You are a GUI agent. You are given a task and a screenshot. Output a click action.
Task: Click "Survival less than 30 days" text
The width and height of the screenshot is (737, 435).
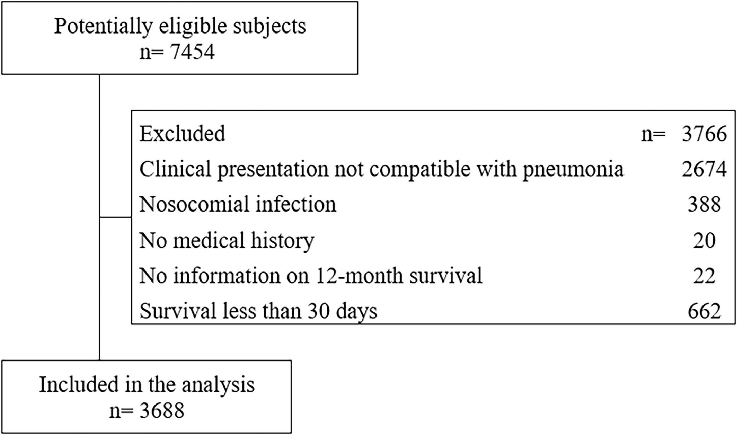click(x=258, y=311)
